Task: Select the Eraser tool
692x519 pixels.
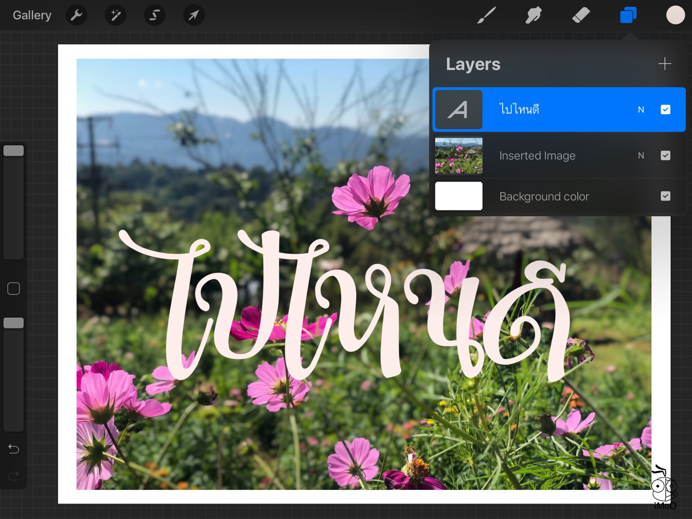Action: click(581, 15)
